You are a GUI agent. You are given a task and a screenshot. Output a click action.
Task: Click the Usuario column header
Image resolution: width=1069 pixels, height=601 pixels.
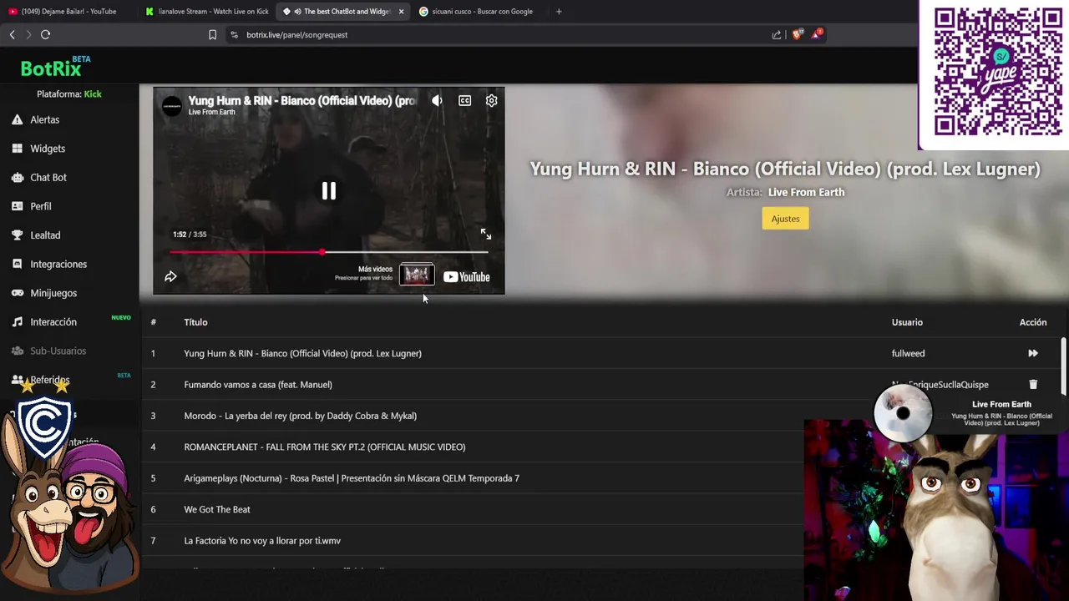907,322
